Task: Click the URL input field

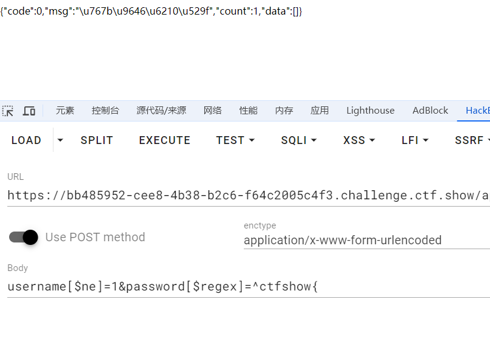Action: (x=243, y=195)
